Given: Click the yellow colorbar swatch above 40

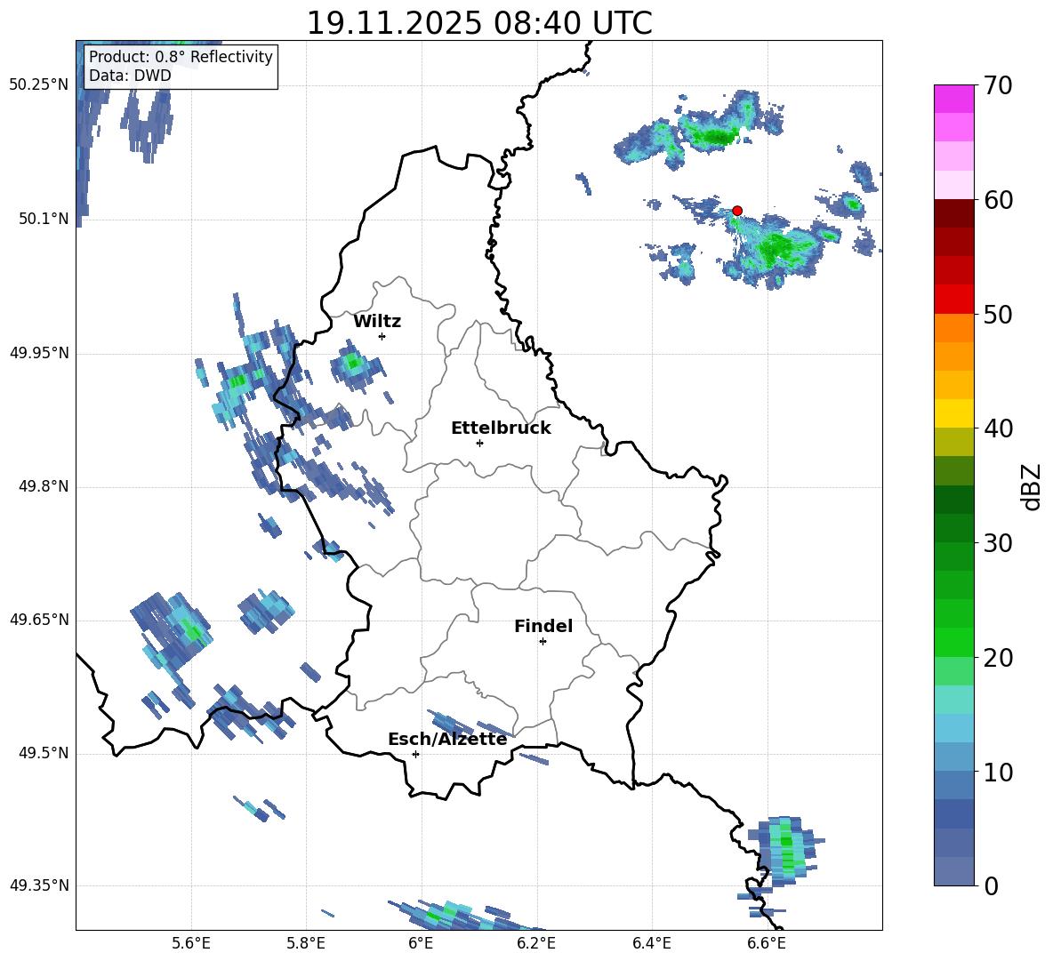Looking at the screenshot, I should [953, 414].
